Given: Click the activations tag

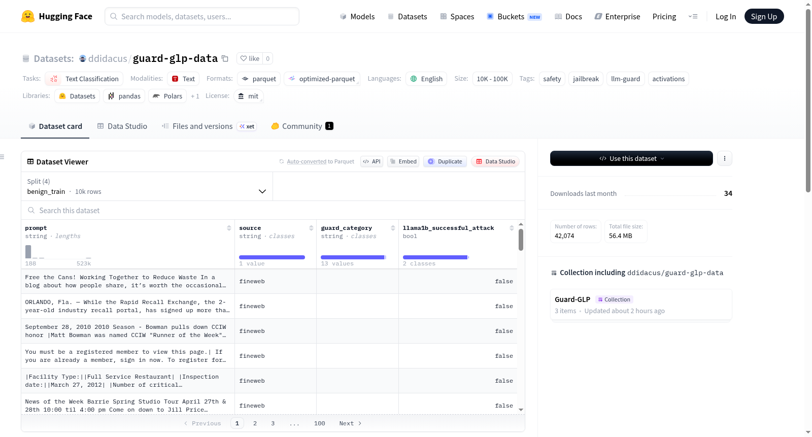Looking at the screenshot, I should pyautogui.click(x=668, y=79).
